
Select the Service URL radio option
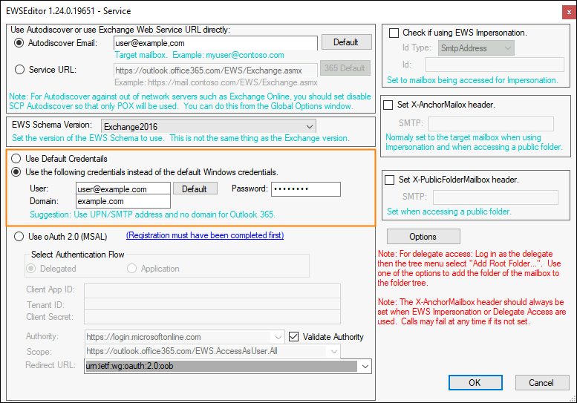[x=19, y=70]
